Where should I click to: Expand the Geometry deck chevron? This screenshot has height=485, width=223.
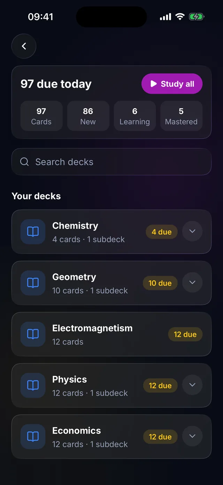[192, 283]
